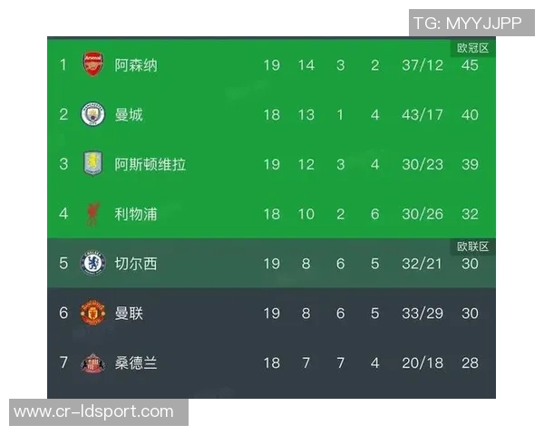Viewport: 544px width, 435px height.
Task: Click Arsenal's 45 points value
Action: click(x=470, y=65)
